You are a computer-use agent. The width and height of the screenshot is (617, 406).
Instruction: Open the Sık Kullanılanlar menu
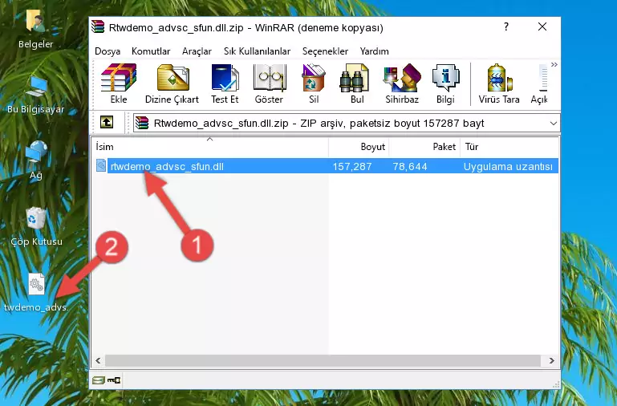(257, 51)
